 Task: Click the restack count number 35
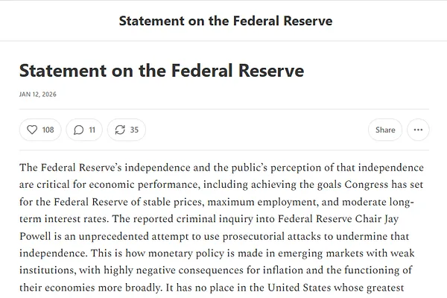coord(134,130)
